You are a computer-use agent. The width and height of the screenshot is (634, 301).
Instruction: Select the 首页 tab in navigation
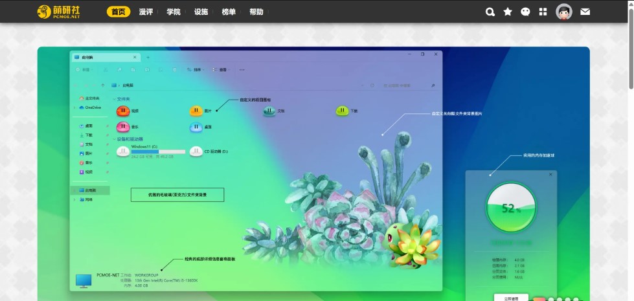(119, 12)
